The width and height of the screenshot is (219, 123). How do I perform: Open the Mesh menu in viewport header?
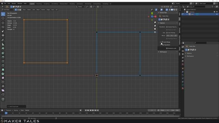(x=38, y=10)
